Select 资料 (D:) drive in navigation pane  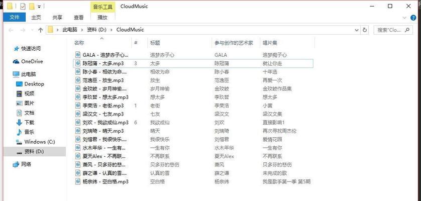click(x=34, y=152)
